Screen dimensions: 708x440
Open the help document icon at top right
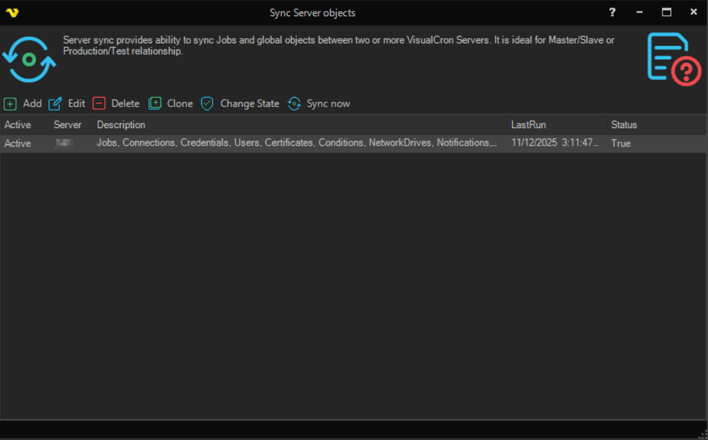[x=673, y=59]
